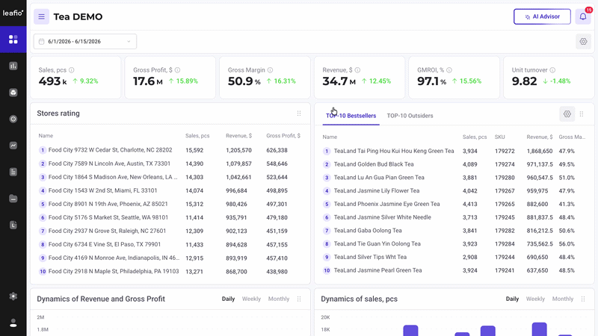The height and width of the screenshot is (336, 598).
Task: Select Monthly in Dynamics of Revenue panel
Action: 279,299
